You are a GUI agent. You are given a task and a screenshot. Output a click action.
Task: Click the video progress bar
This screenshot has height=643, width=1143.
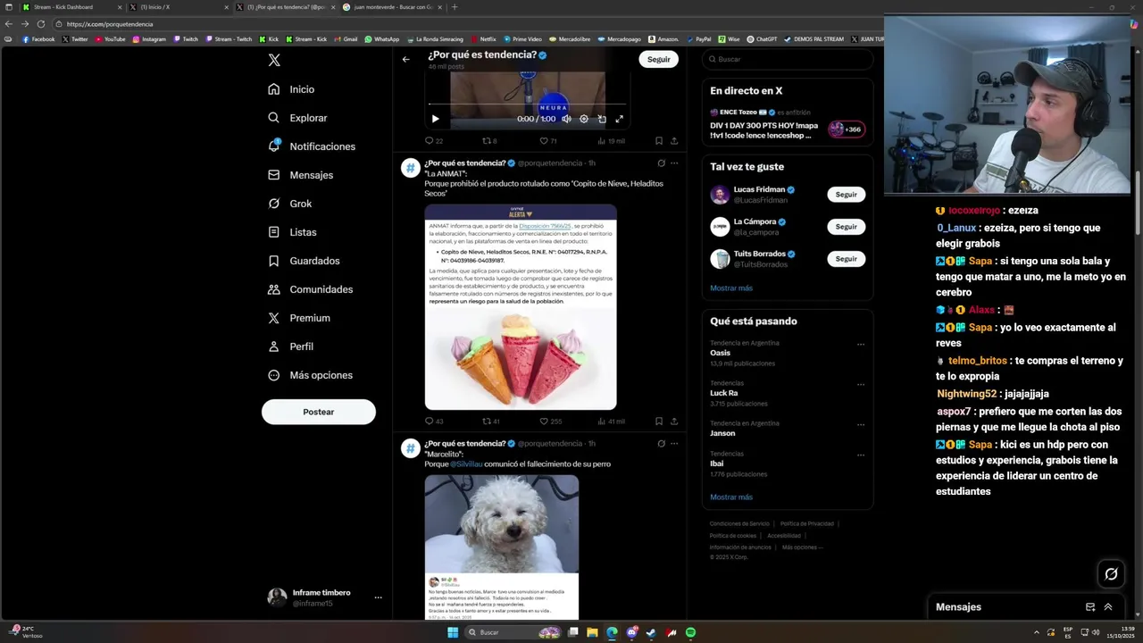click(x=527, y=104)
